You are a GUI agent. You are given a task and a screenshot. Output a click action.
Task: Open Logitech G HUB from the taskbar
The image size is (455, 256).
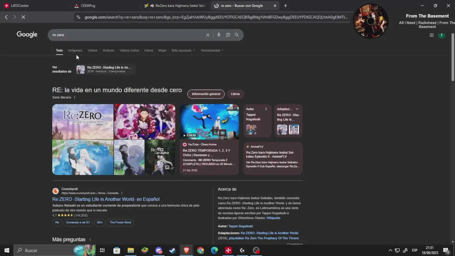click(x=242, y=250)
